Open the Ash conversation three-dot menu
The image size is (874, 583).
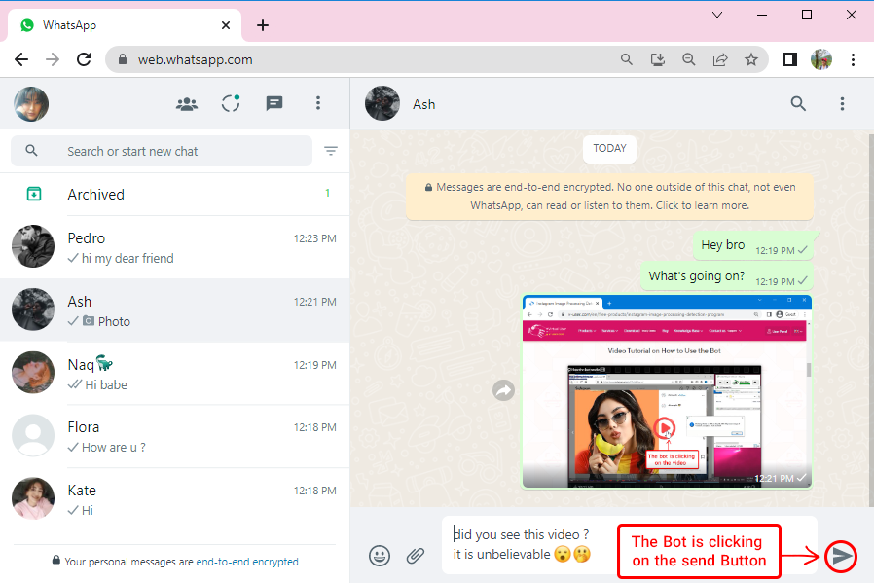(842, 104)
